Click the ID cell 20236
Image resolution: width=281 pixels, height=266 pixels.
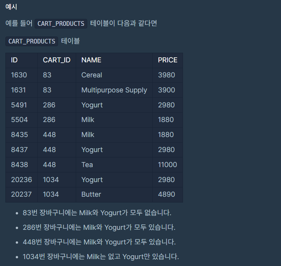[22, 180]
